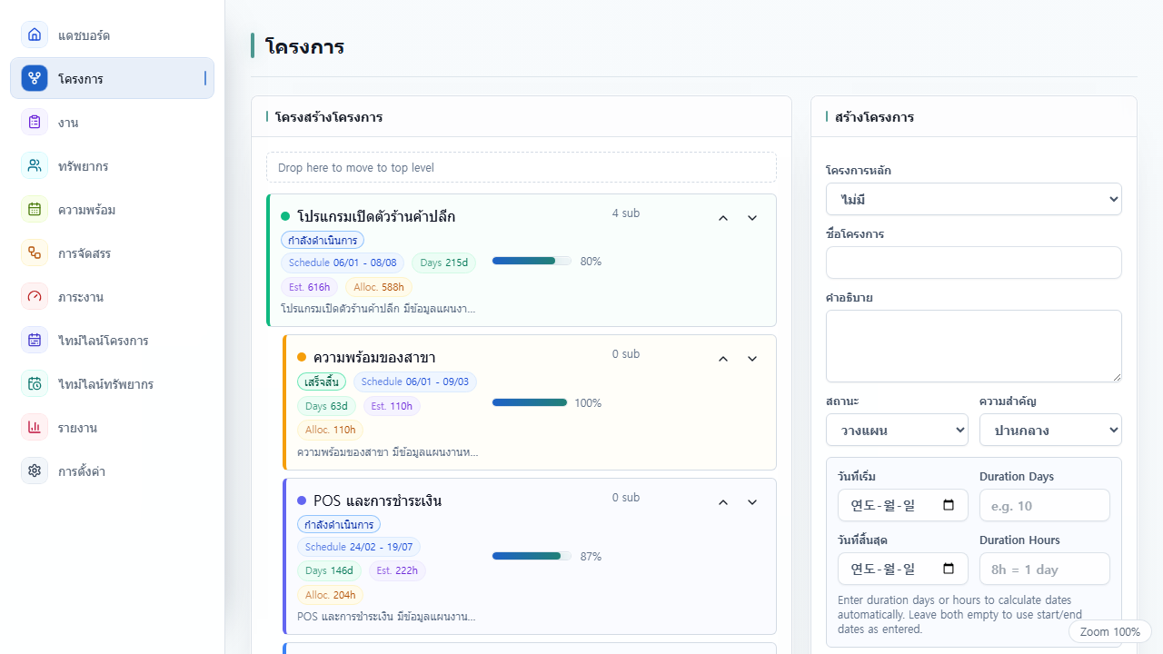
Task: Click the เสร็จสิ้น status badge
Action: tap(322, 381)
